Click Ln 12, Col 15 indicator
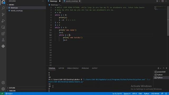The image size is (169, 95). 117,94
